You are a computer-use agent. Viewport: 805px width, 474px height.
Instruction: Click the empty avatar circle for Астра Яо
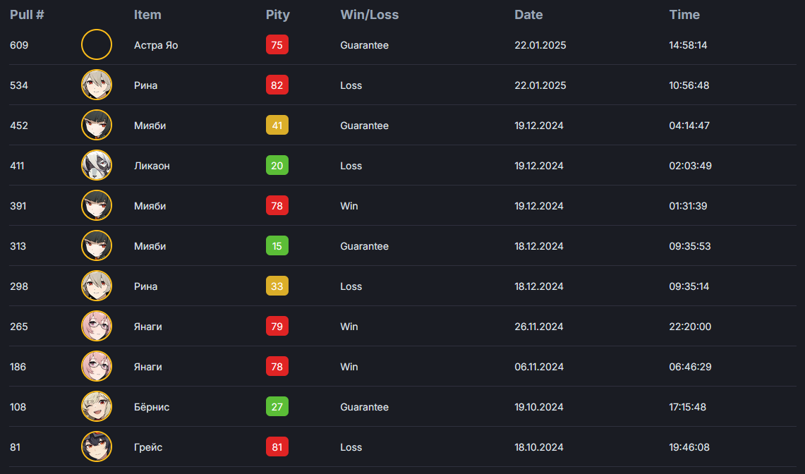click(97, 44)
